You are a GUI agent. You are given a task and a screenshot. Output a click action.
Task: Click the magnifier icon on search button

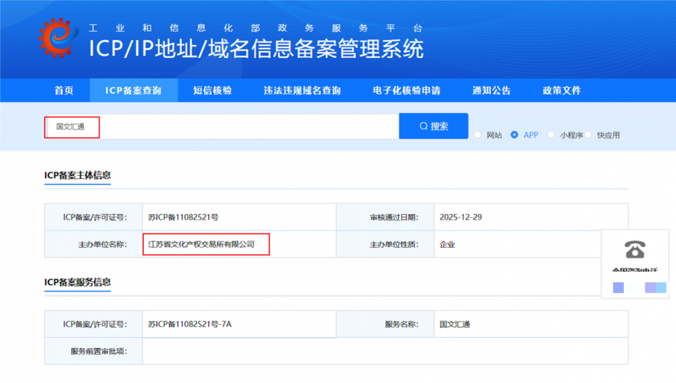pyautogui.click(x=424, y=126)
